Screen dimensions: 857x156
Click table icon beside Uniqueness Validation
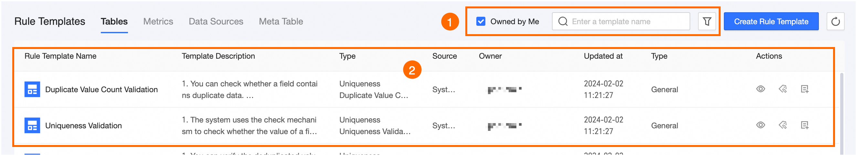coord(32,126)
